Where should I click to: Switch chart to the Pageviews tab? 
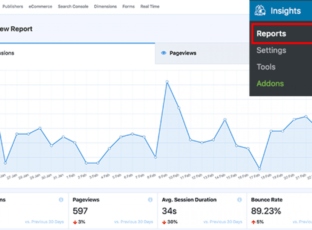coord(183,53)
